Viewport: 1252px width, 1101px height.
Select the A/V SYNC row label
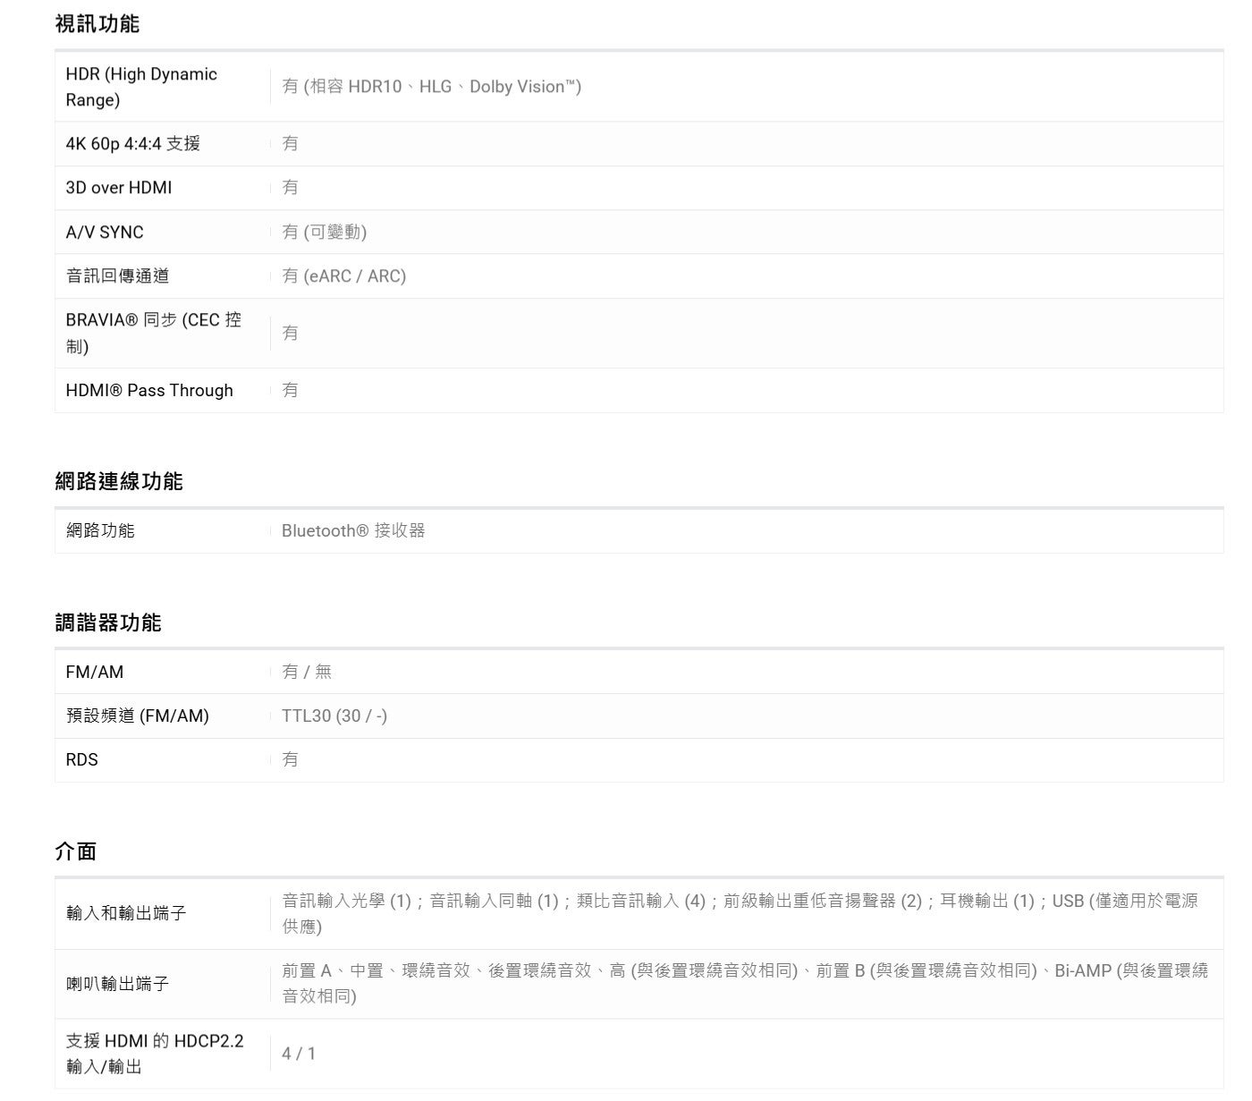tap(104, 232)
